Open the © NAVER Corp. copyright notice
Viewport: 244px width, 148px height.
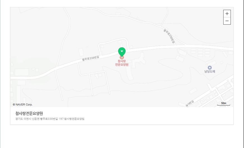tap(22, 105)
